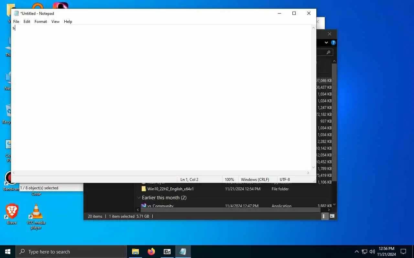Click the 'Earlier this month (2)' group header text
This screenshot has width=414, height=258.
tap(164, 198)
